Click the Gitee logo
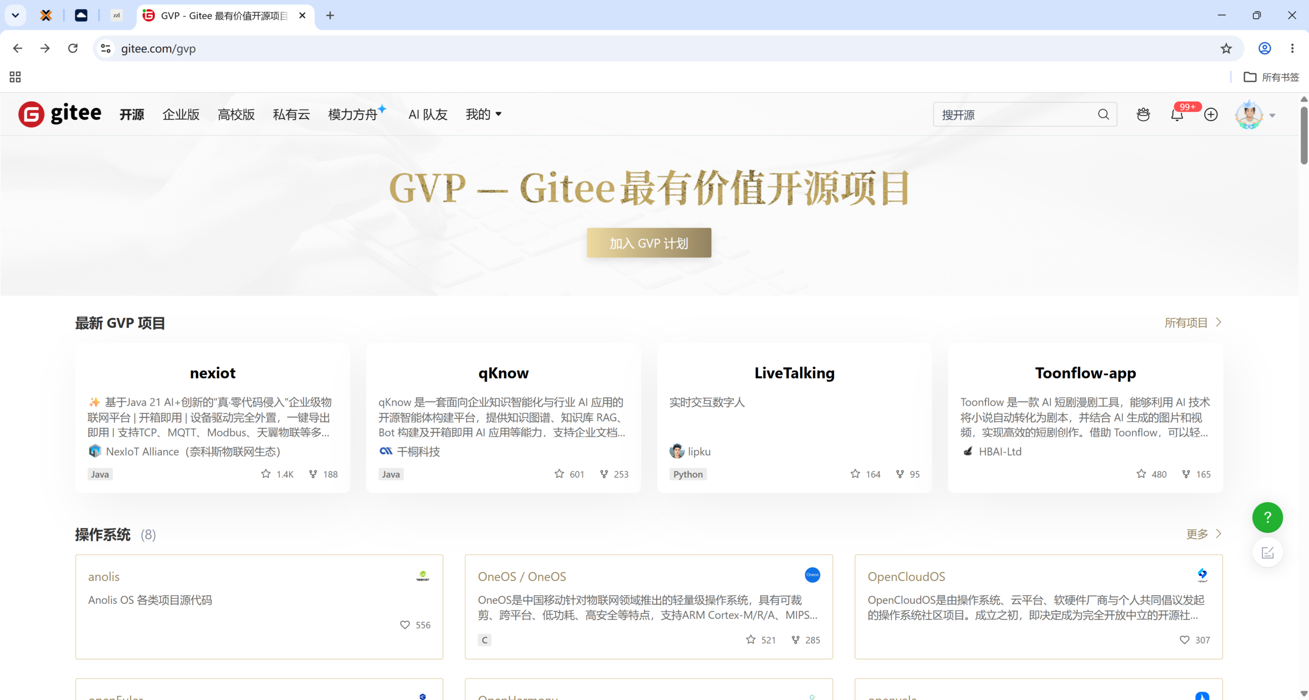 (60, 114)
